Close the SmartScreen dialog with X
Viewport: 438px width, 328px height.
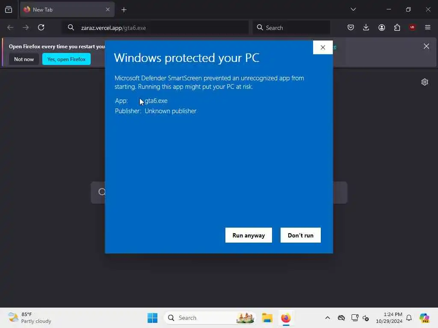pyautogui.click(x=323, y=47)
